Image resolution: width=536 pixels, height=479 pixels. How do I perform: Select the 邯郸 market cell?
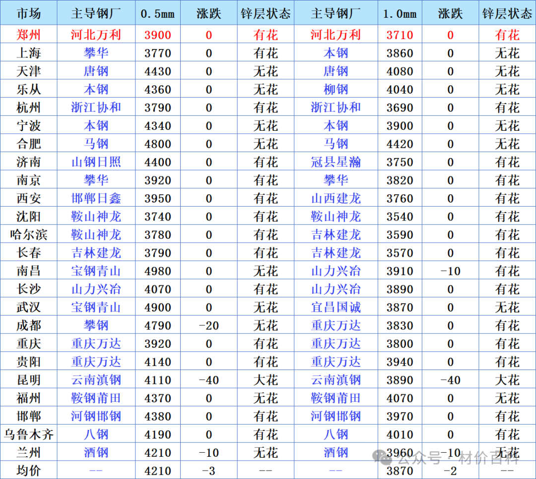pos(29,416)
